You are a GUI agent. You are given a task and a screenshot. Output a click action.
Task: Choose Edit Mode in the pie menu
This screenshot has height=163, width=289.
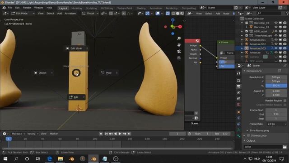click(x=76, y=48)
